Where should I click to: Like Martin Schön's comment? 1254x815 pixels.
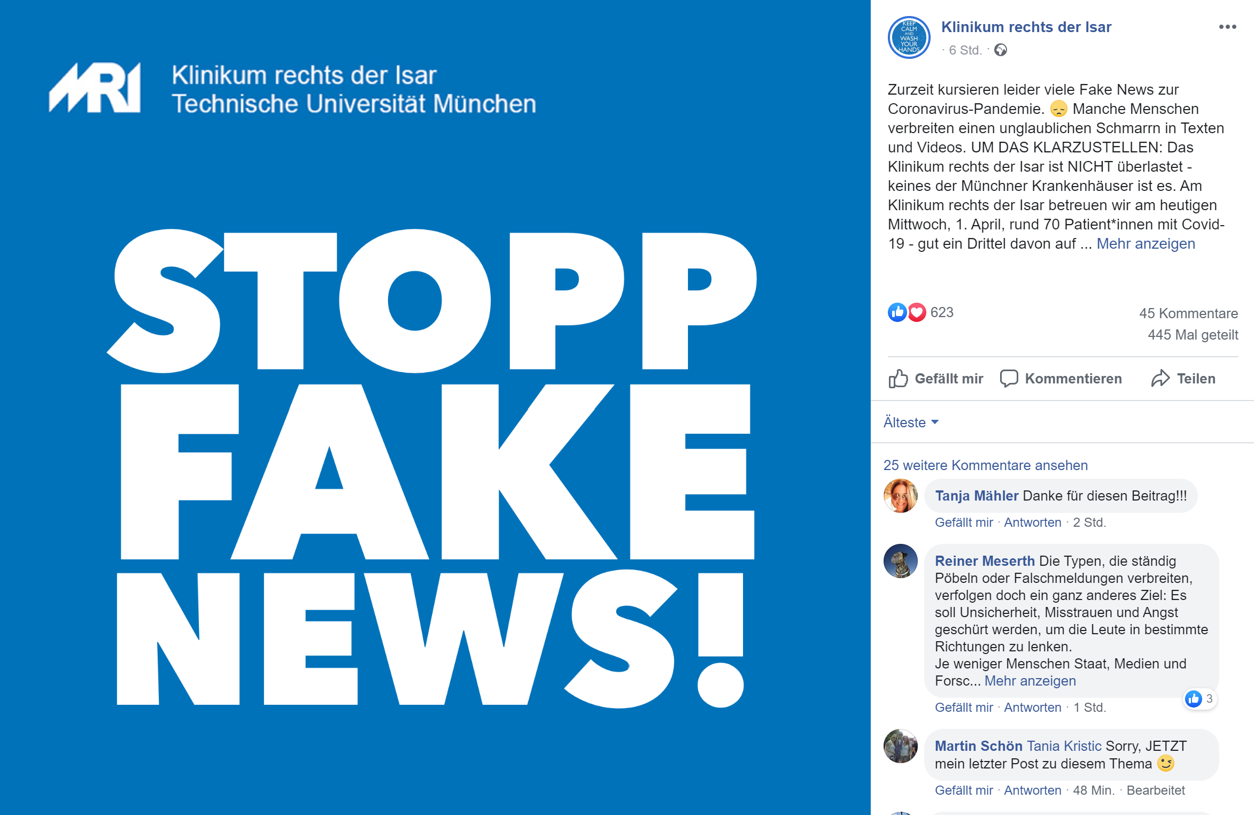click(964, 790)
